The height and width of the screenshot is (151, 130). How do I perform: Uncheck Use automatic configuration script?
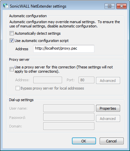pyautogui.click(x=12, y=41)
